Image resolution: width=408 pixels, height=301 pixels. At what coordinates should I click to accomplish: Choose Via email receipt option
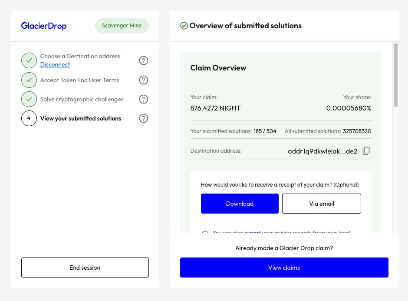tap(322, 203)
